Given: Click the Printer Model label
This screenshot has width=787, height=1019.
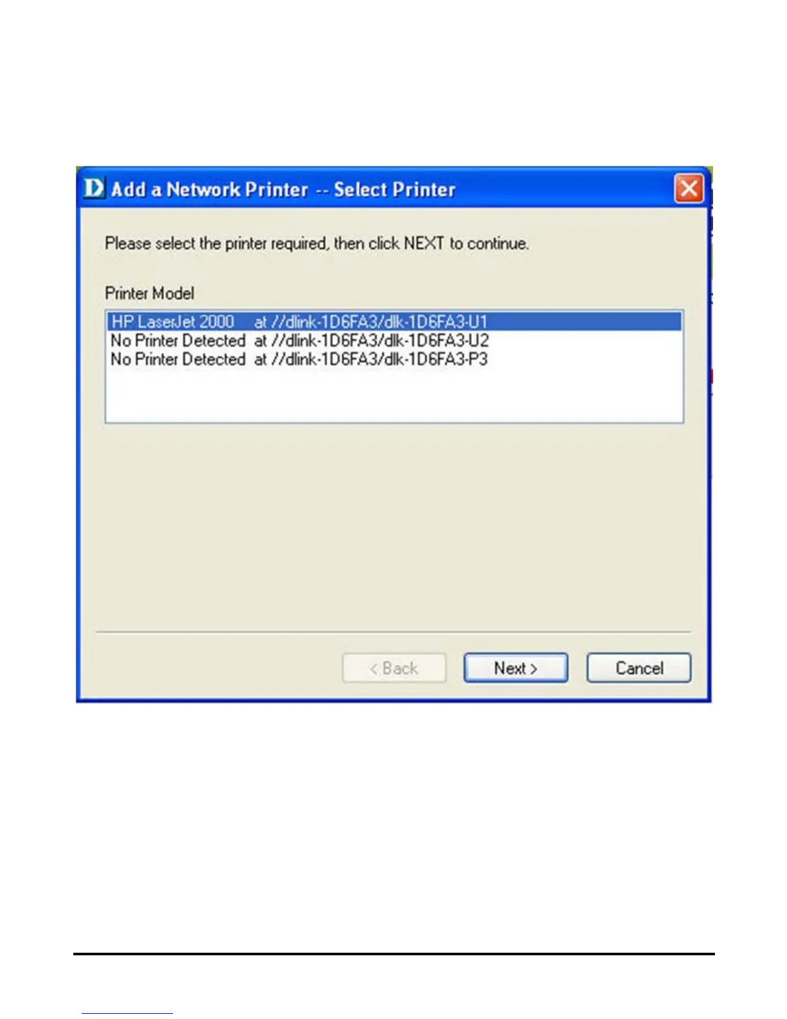Looking at the screenshot, I should tap(149, 293).
